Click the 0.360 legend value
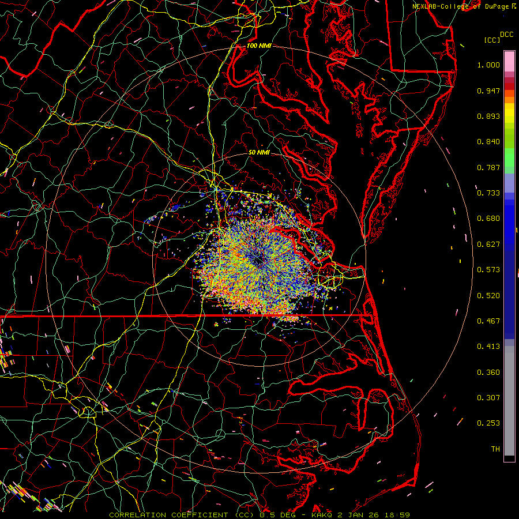519x519 pixels. 488,373
